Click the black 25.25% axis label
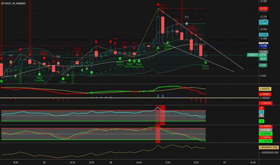Image resolution: width=280 pixels, height=165 pixels. click(x=263, y=17)
